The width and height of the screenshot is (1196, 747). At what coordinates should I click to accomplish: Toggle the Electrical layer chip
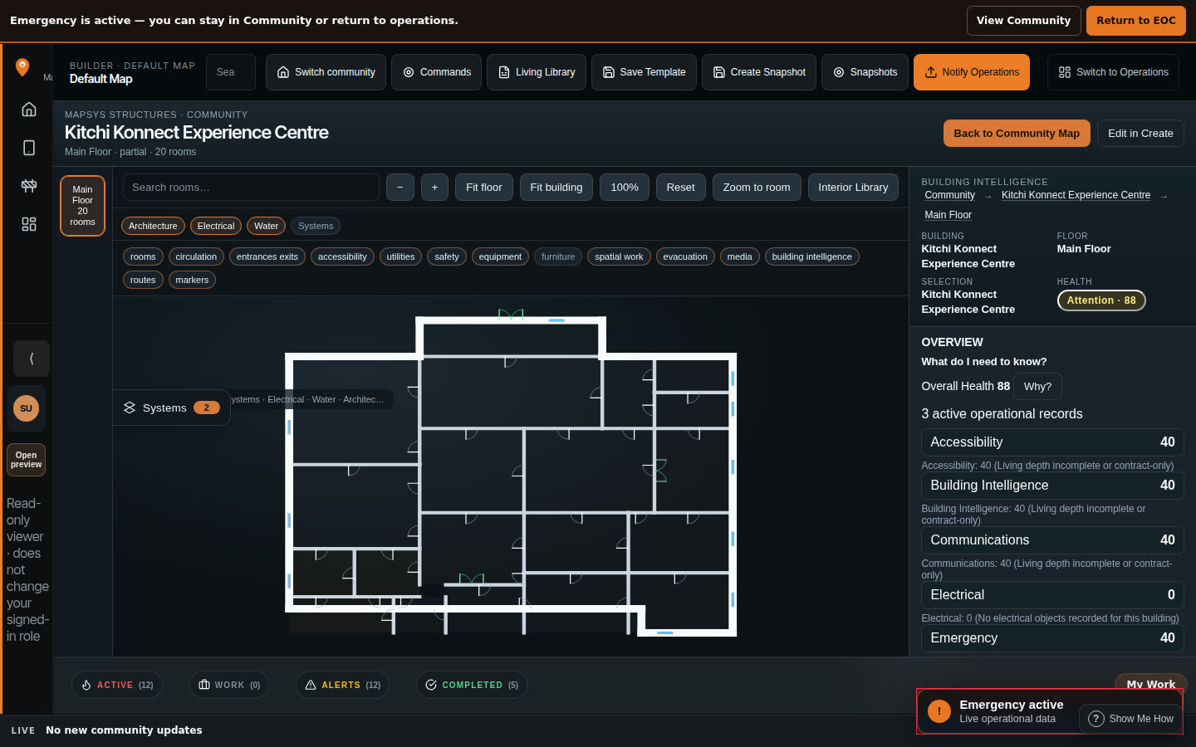(x=216, y=226)
